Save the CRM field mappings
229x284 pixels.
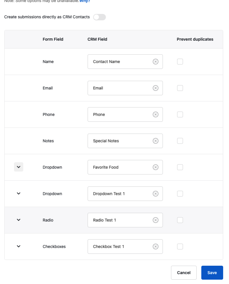click(x=212, y=272)
